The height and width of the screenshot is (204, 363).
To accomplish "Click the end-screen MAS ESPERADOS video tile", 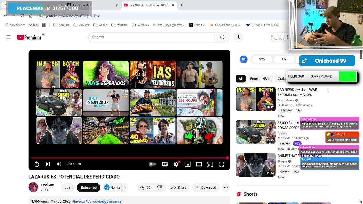I will (x=106, y=75).
